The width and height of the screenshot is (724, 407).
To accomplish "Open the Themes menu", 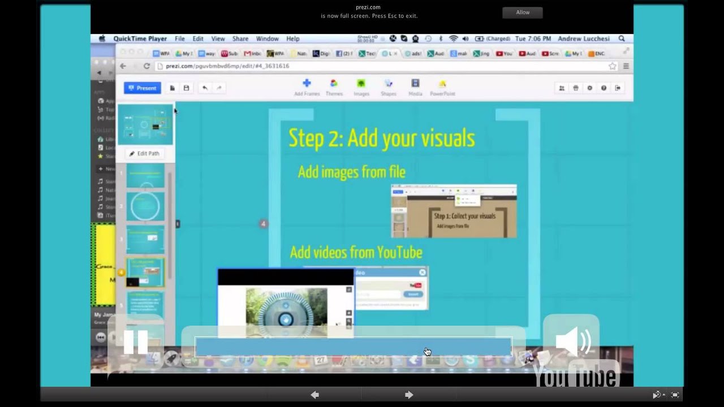I will 334,88.
